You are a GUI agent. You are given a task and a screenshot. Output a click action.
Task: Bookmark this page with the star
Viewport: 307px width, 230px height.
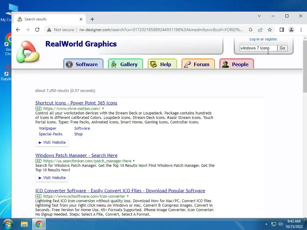pos(270,30)
